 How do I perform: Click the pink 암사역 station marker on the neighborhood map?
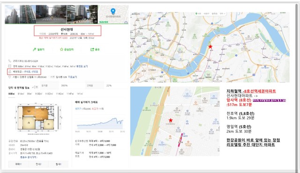pos(180,140)
